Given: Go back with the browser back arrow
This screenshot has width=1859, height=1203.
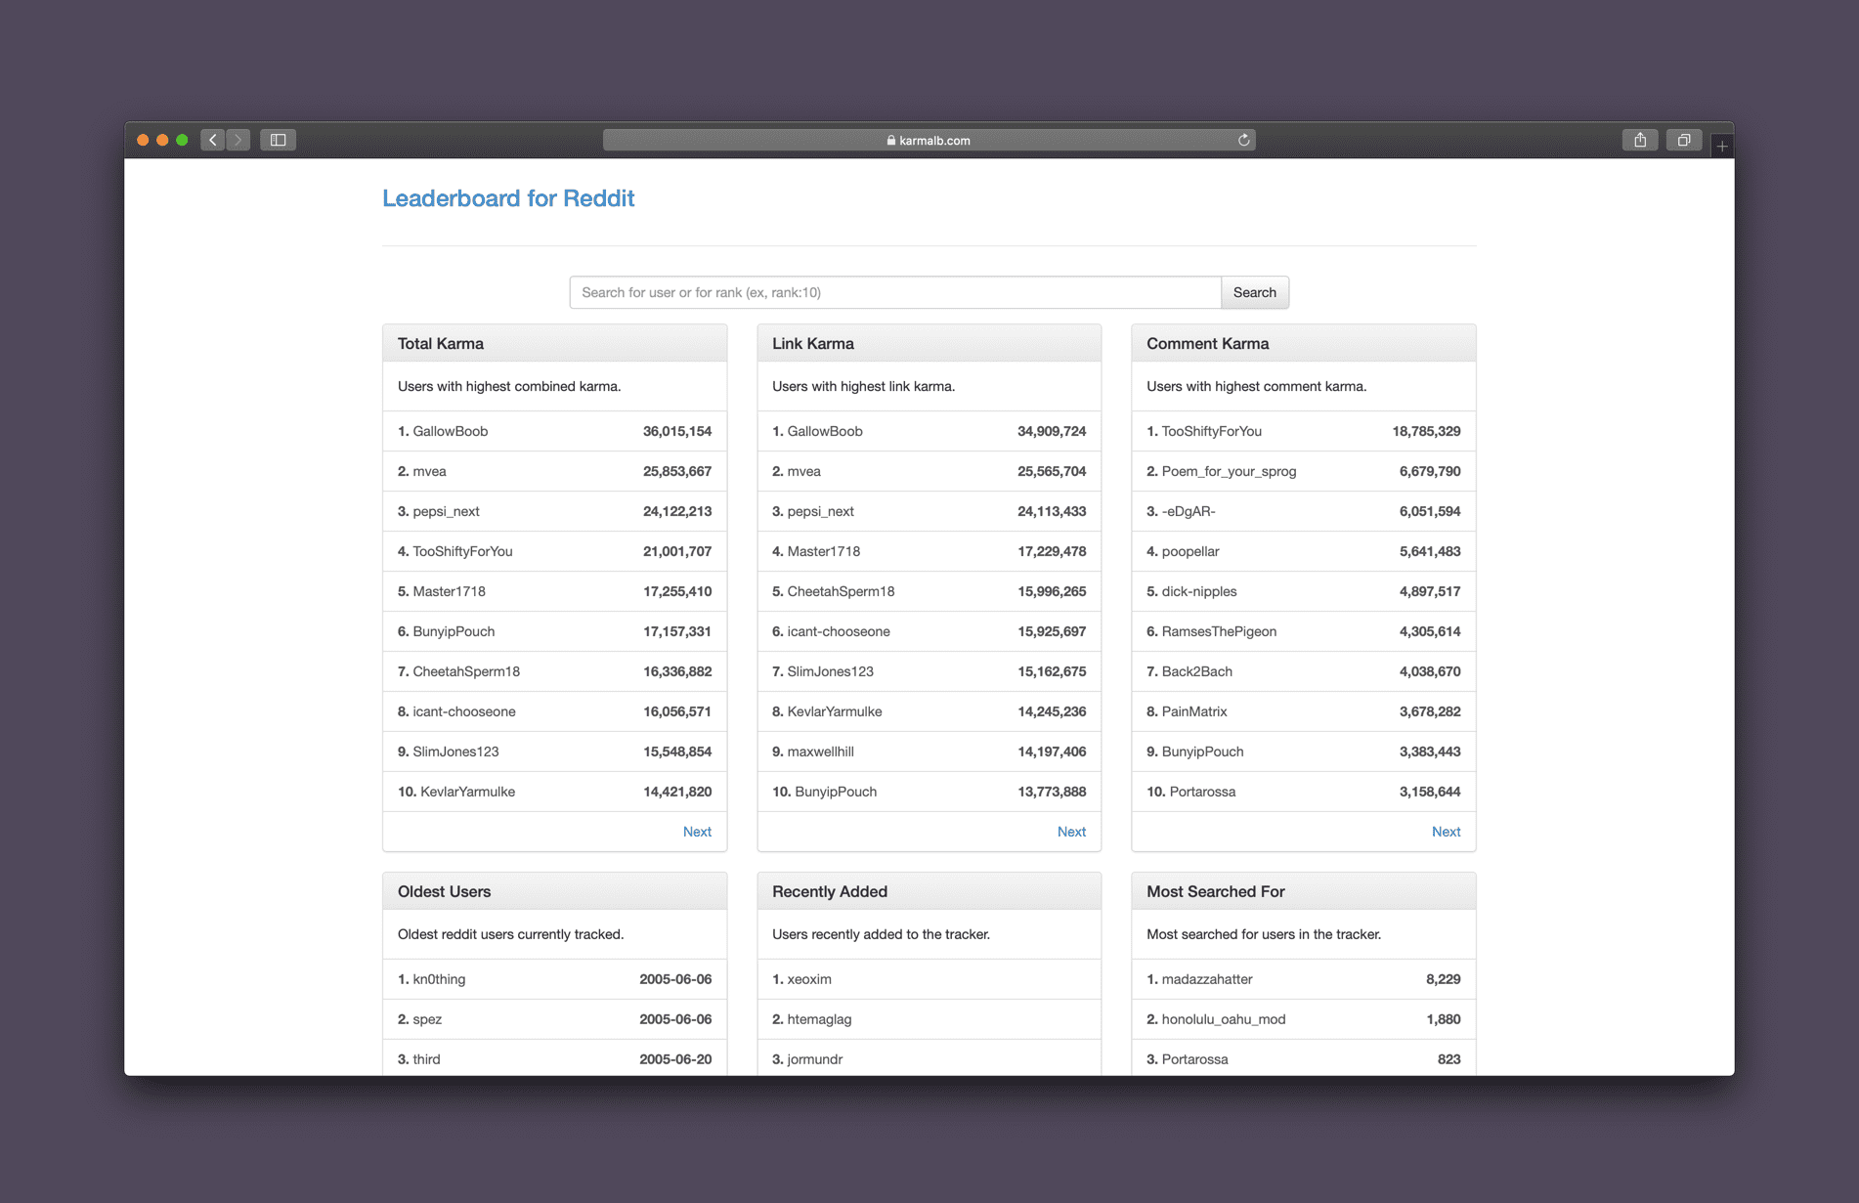Looking at the screenshot, I should (x=213, y=140).
